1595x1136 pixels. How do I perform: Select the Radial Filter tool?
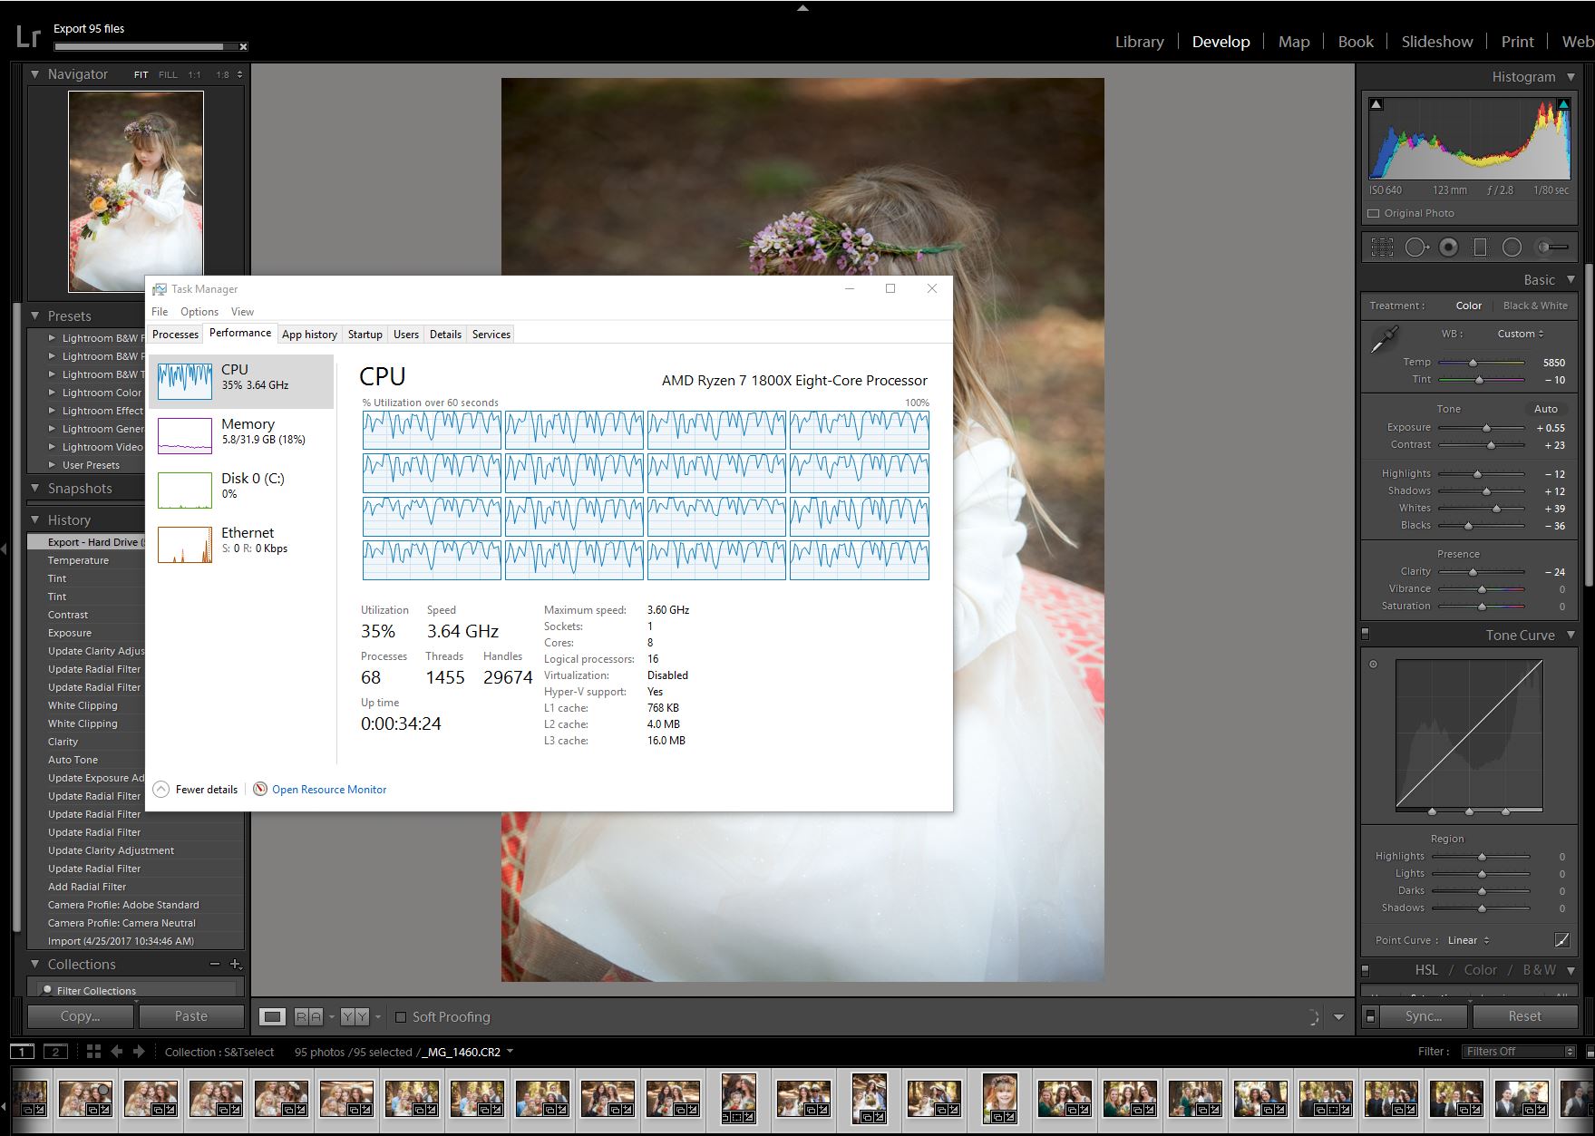point(1512,247)
